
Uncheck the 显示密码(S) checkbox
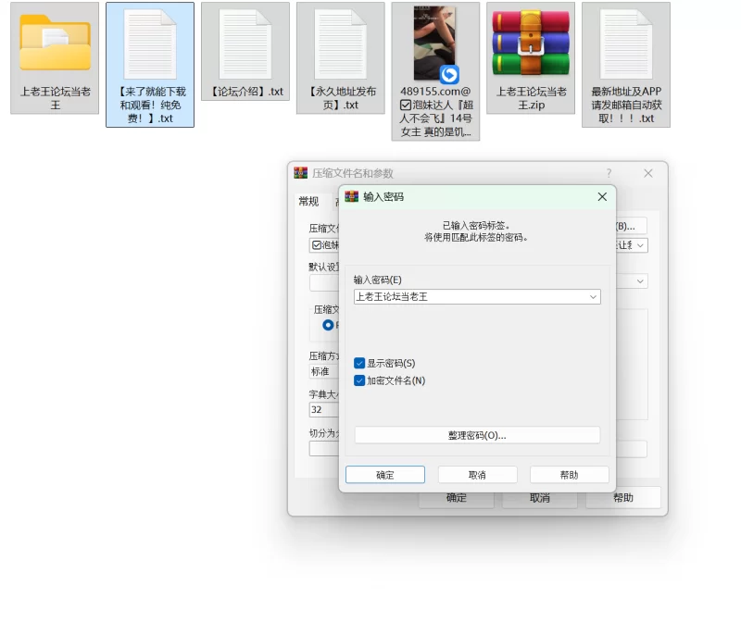coord(359,364)
